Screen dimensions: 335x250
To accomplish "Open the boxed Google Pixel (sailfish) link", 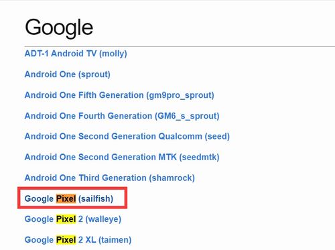I will pos(69,198).
